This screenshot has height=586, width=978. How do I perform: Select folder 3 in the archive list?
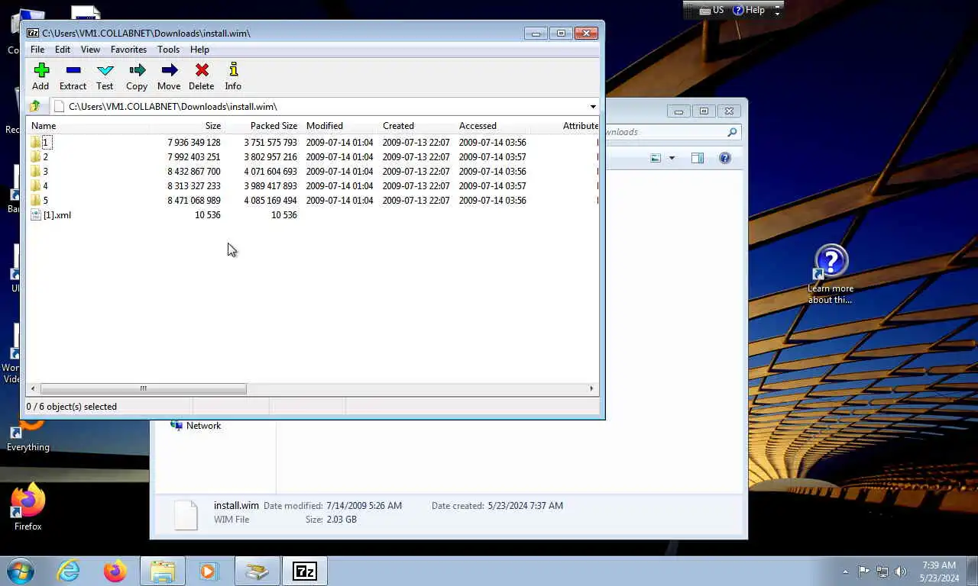point(45,171)
